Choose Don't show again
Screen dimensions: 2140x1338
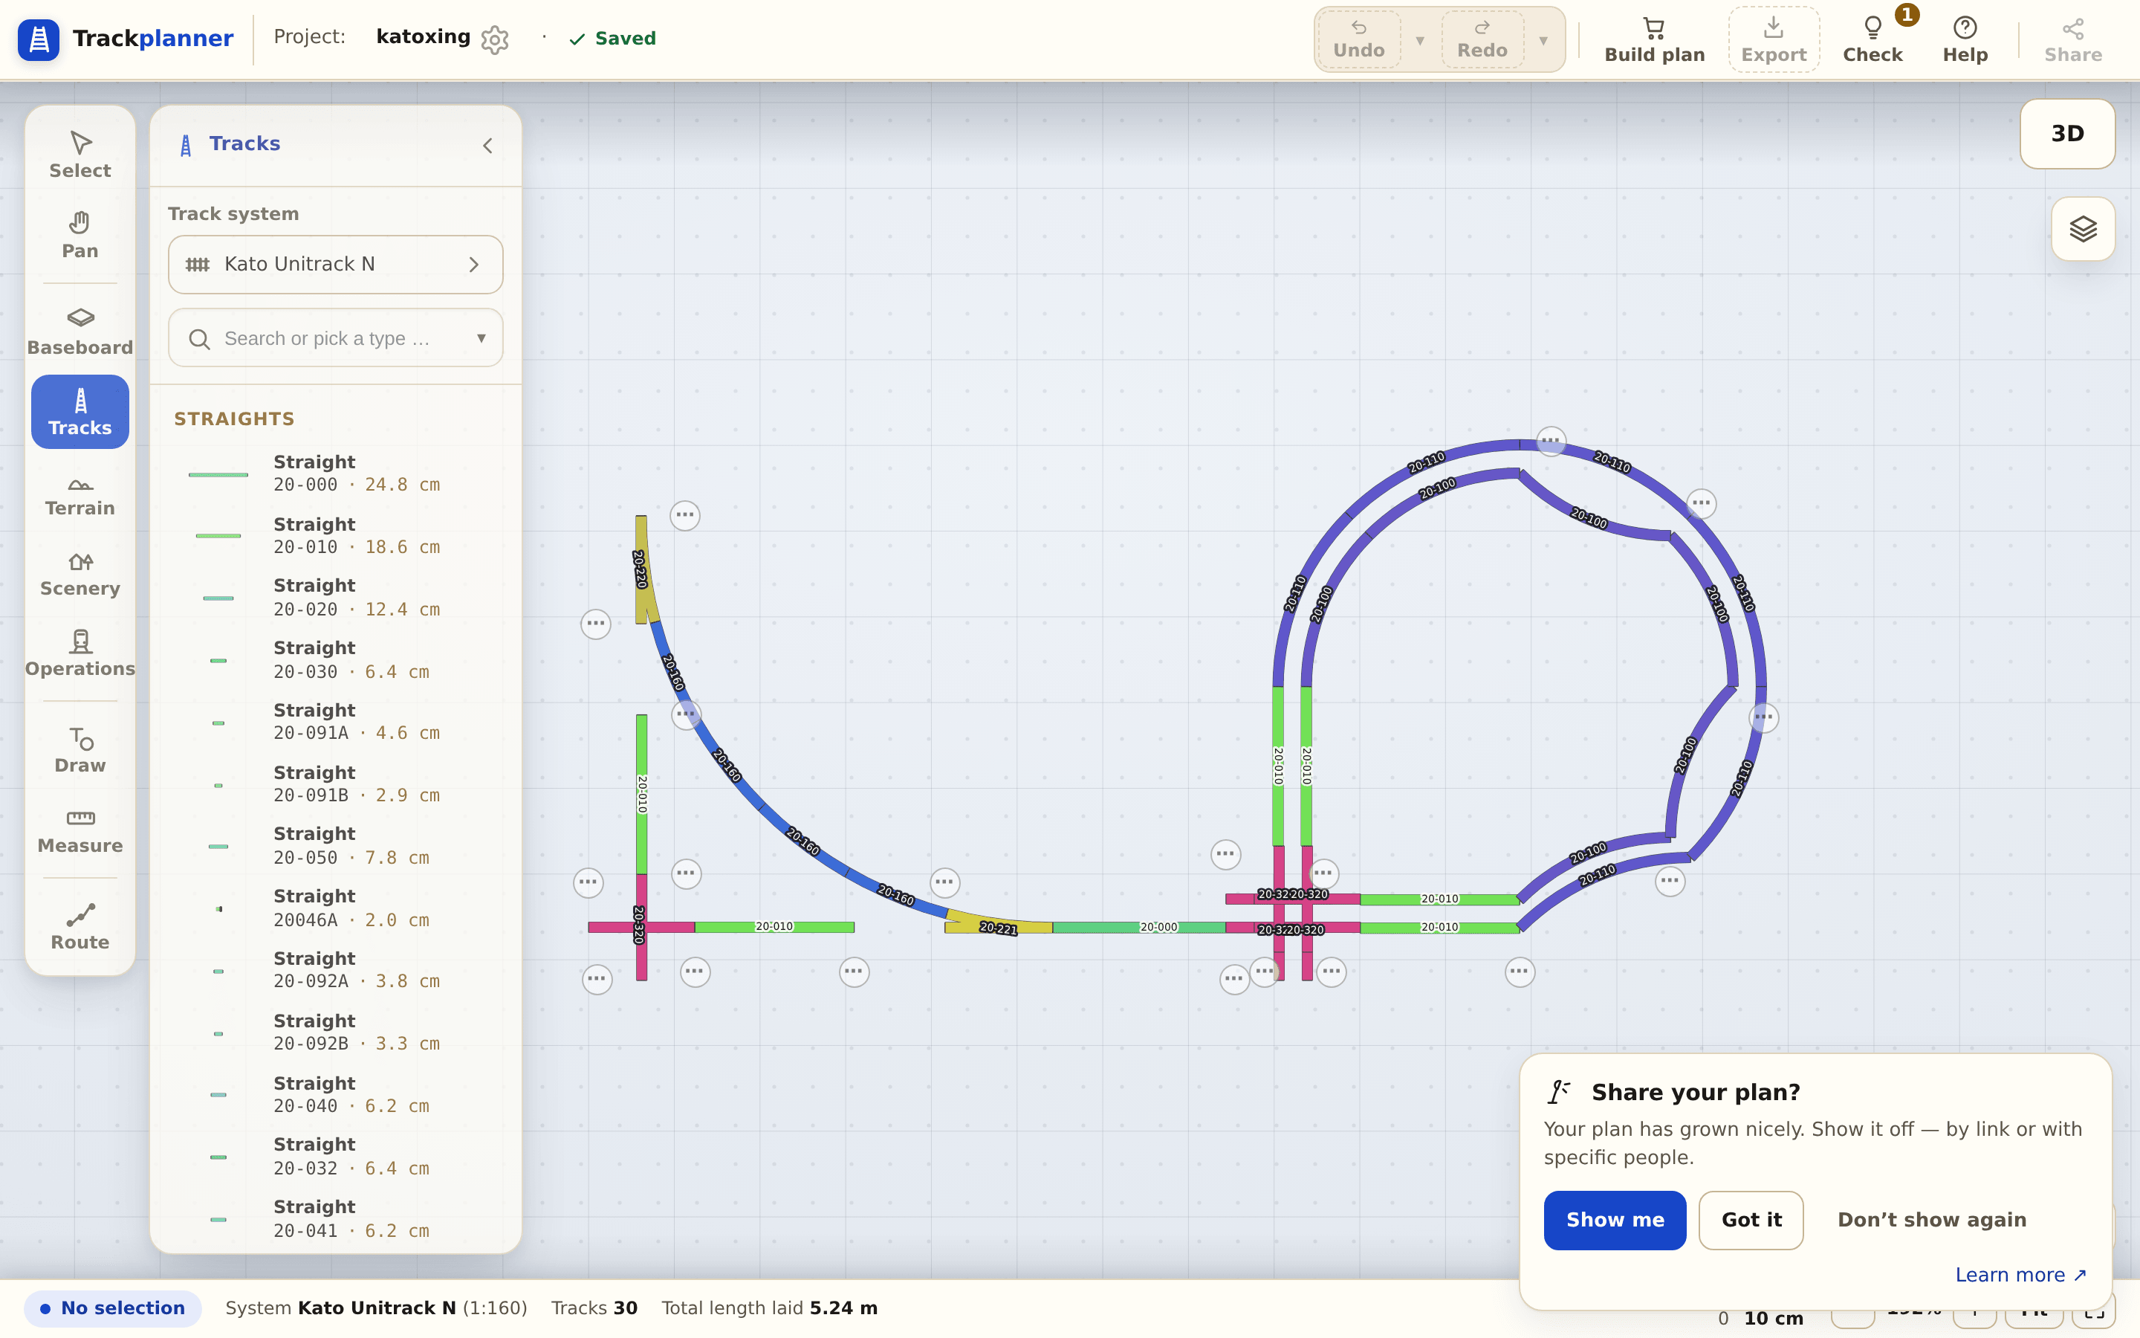point(1931,1221)
